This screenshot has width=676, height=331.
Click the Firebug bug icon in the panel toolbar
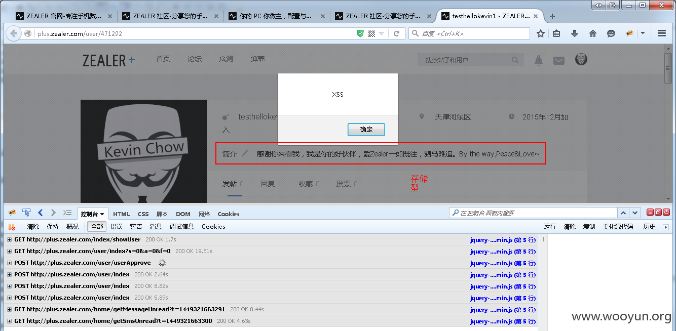[x=12, y=213]
